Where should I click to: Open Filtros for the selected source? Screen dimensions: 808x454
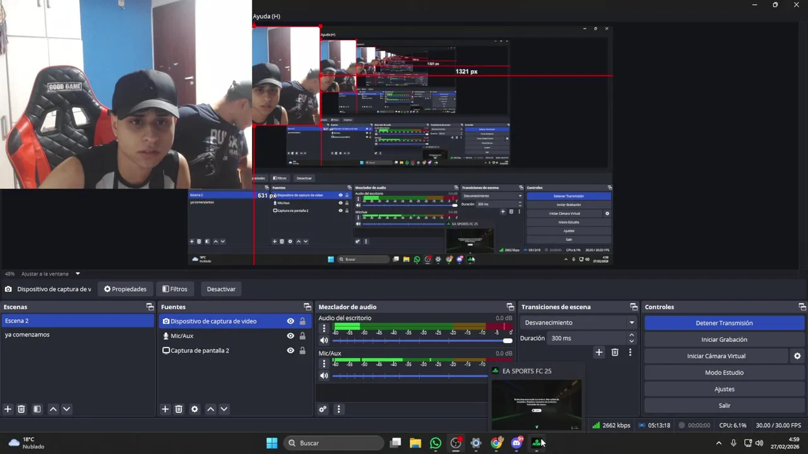(175, 289)
